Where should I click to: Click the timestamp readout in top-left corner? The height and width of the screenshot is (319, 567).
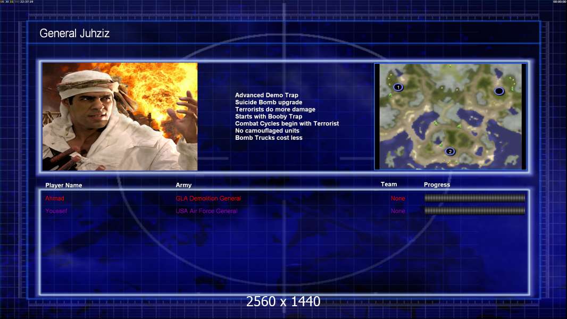coord(16,2)
